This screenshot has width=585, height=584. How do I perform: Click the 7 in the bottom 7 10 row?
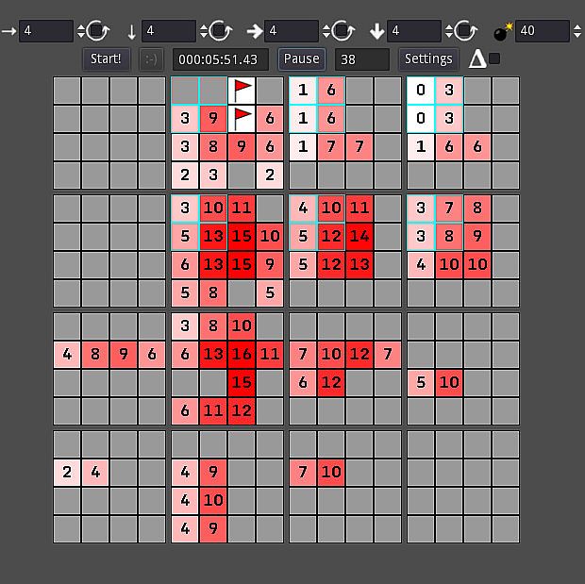(303, 473)
